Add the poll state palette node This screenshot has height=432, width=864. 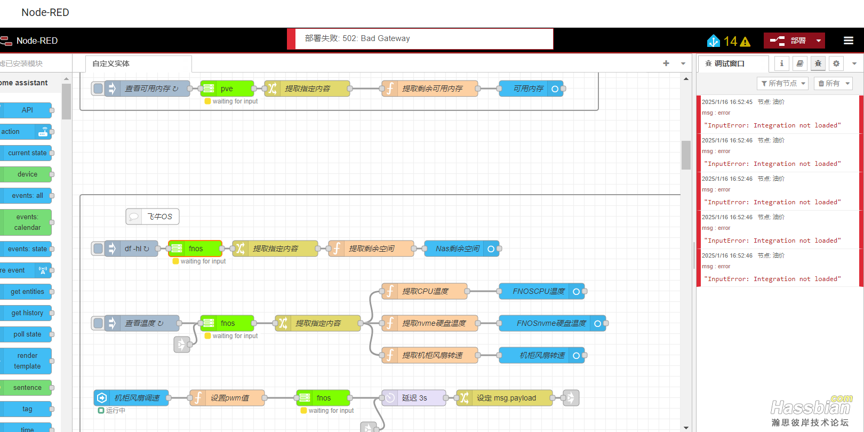(x=26, y=334)
